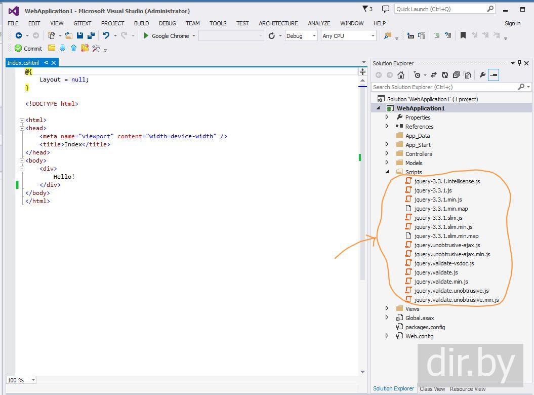534x395 pixels.
Task: Click the Save All toolbar icon
Action: tap(91, 35)
